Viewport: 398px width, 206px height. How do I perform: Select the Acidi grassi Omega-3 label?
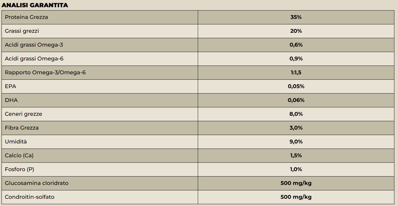click(x=34, y=45)
